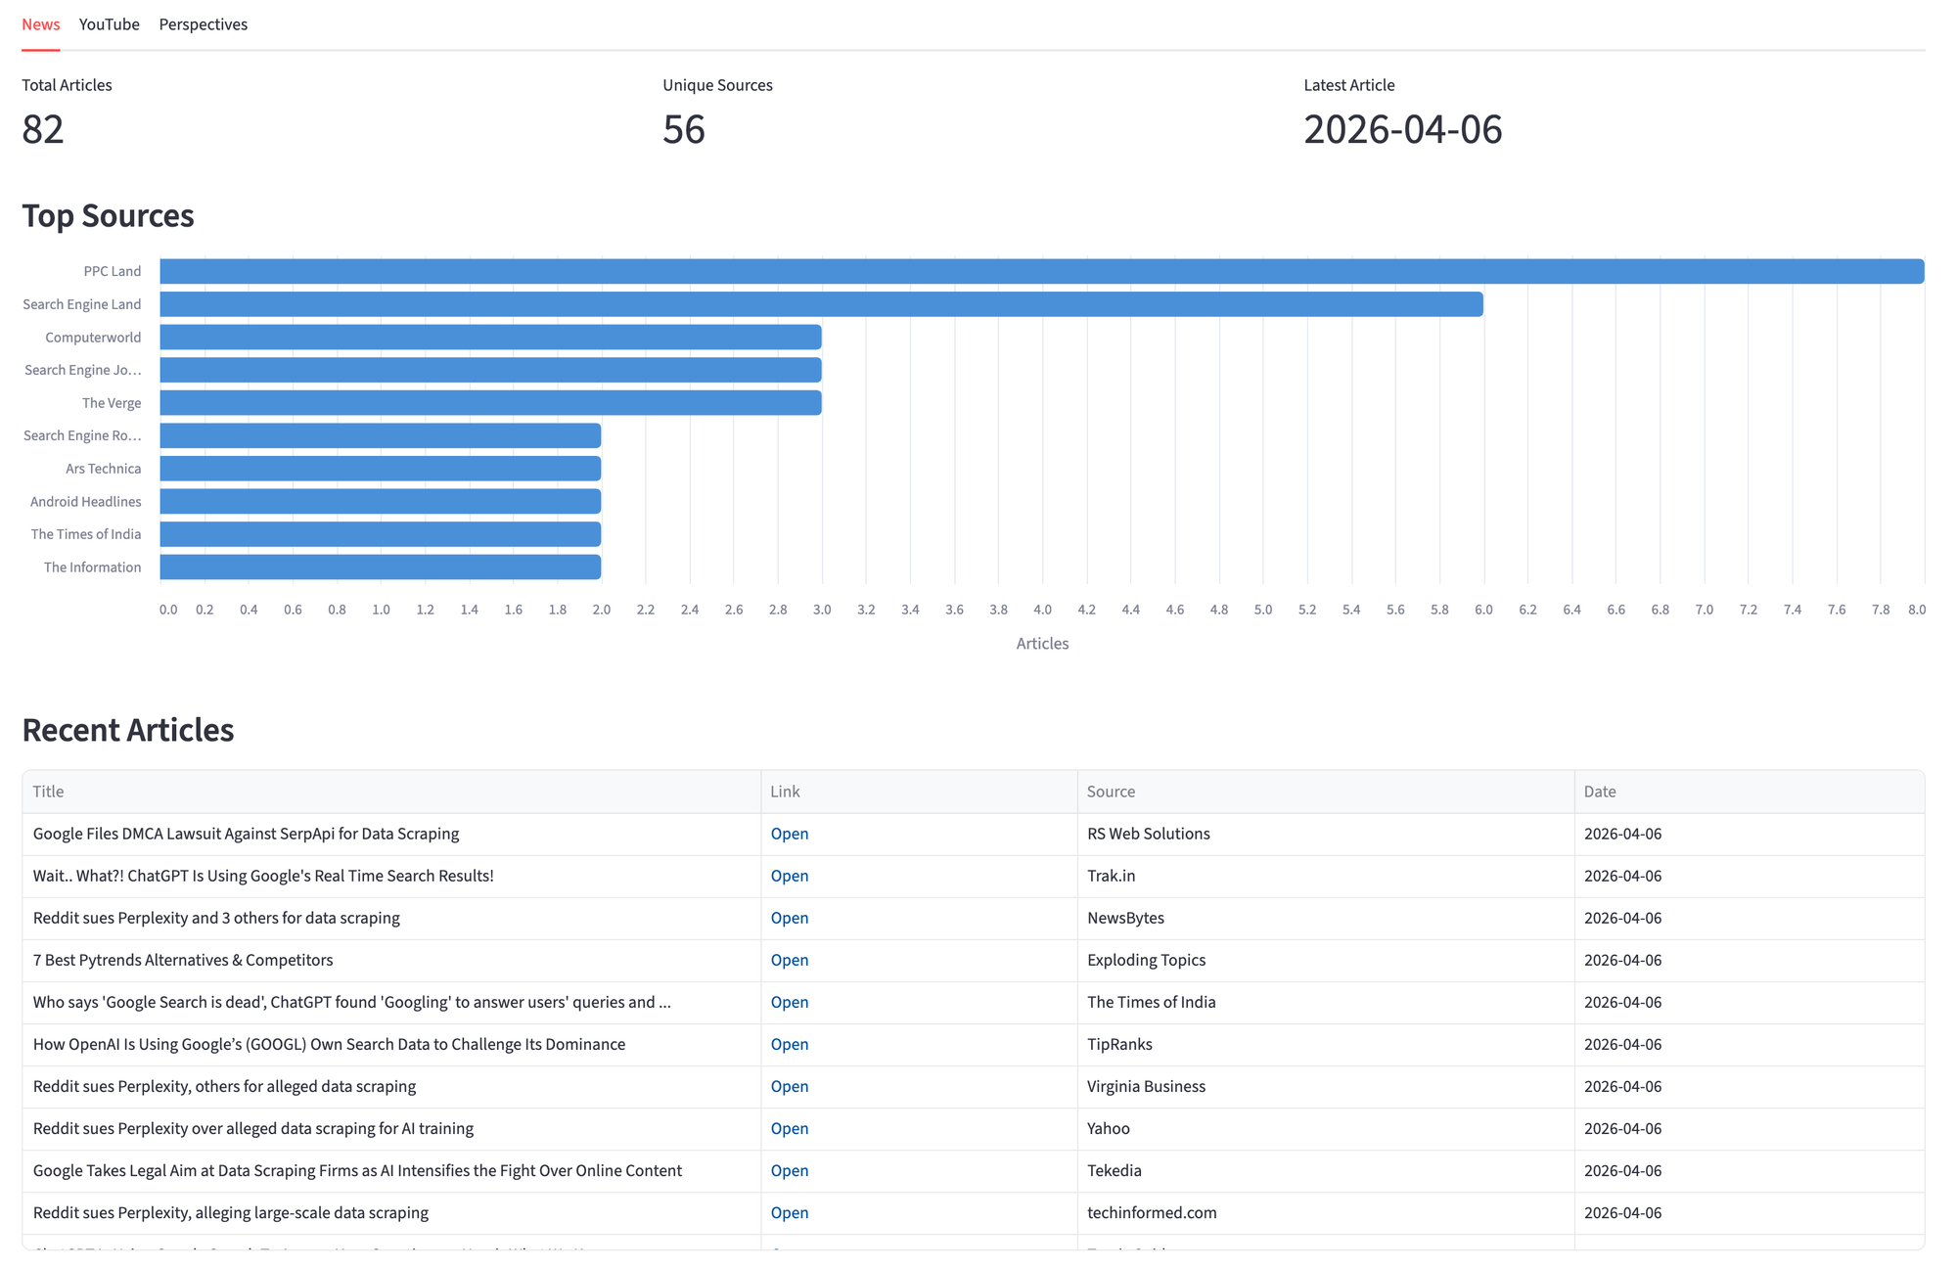Open the TipRanks article link
The width and height of the screenshot is (1957, 1268).
[789, 1044]
